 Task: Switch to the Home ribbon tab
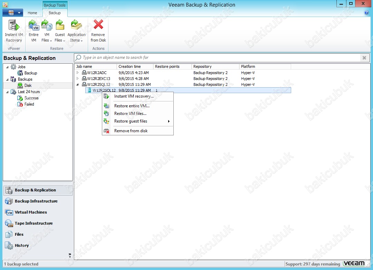click(x=32, y=13)
